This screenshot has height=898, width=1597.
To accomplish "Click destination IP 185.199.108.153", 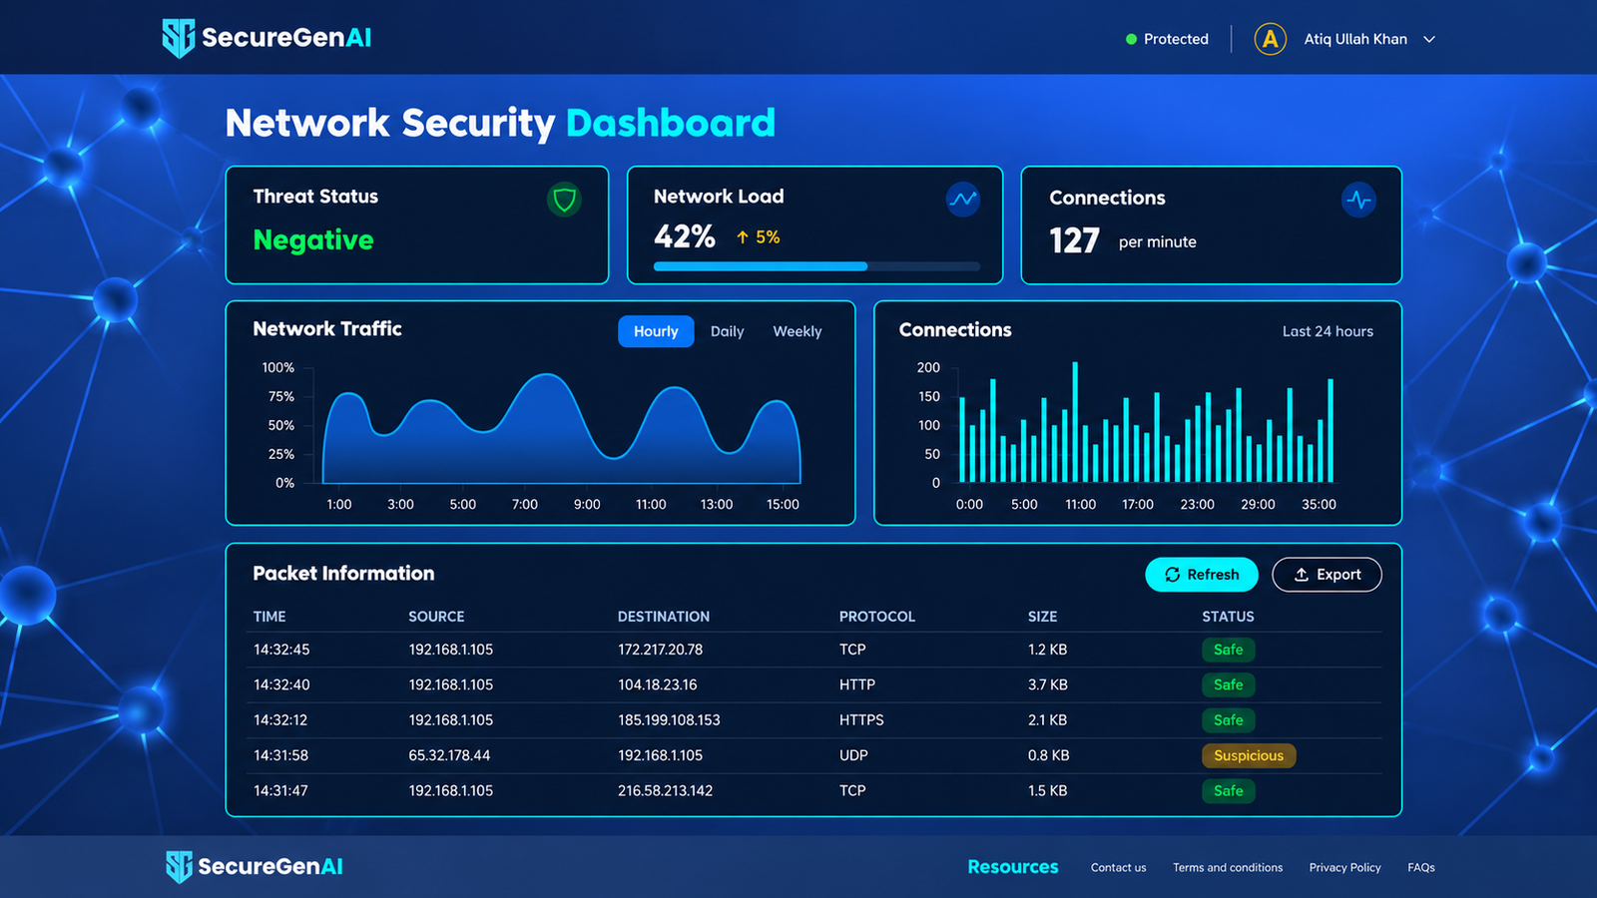I will tap(669, 720).
